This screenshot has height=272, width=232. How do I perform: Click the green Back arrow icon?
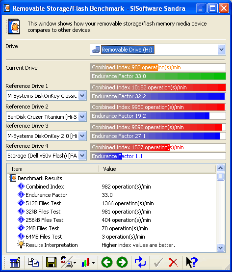(x=107, y=262)
